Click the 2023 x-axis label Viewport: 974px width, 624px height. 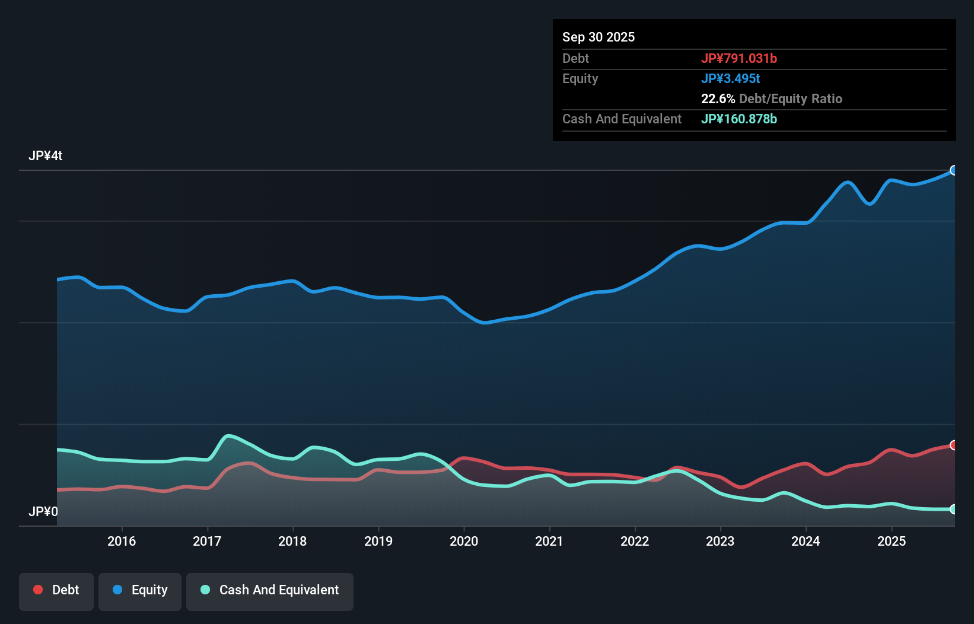click(720, 541)
